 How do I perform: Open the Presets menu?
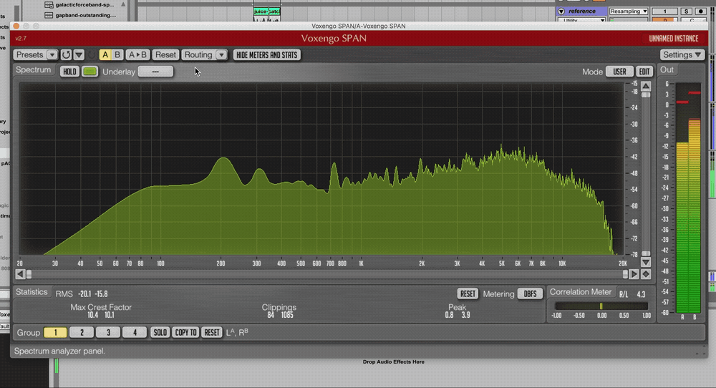point(35,55)
